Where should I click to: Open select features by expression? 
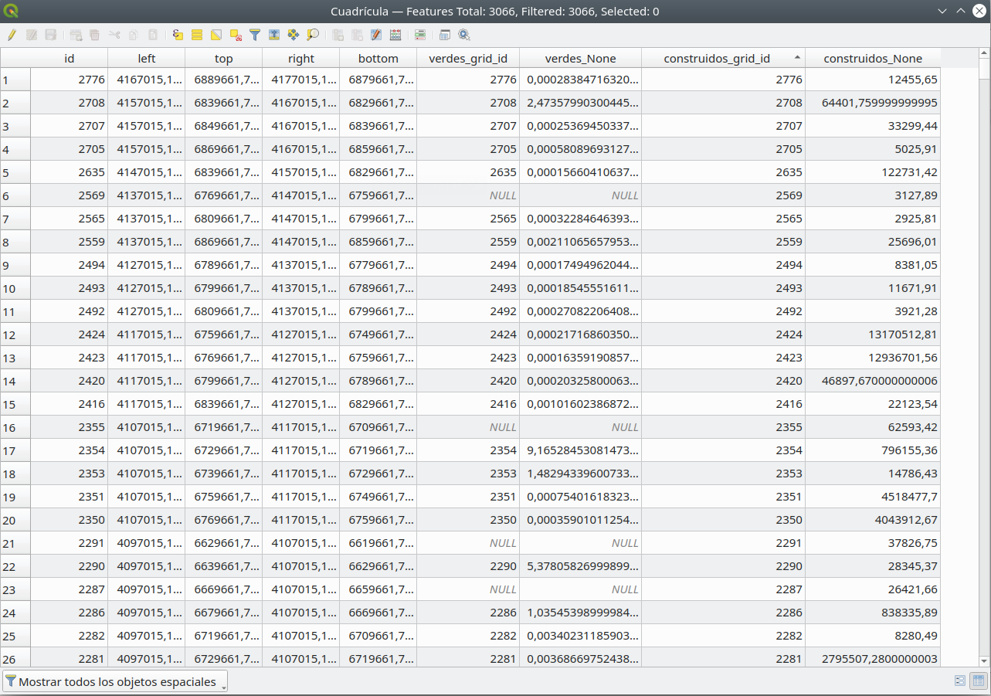pyautogui.click(x=178, y=35)
